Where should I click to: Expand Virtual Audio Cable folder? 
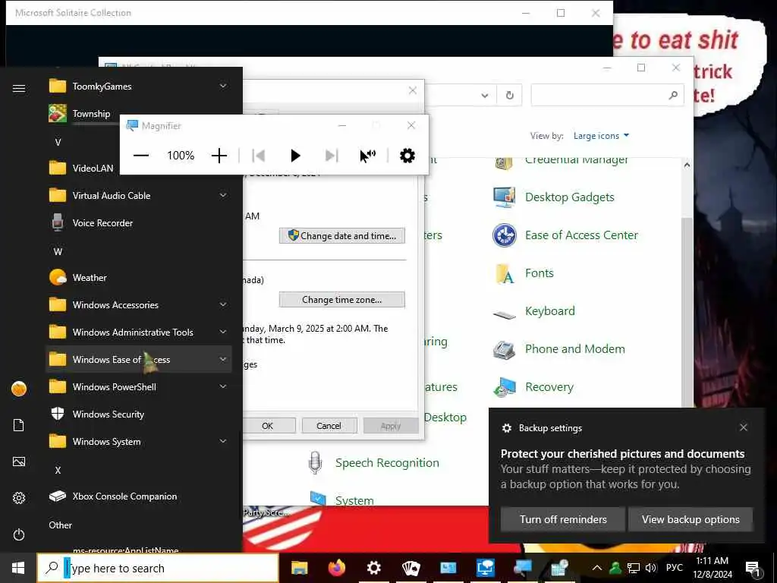(223, 195)
